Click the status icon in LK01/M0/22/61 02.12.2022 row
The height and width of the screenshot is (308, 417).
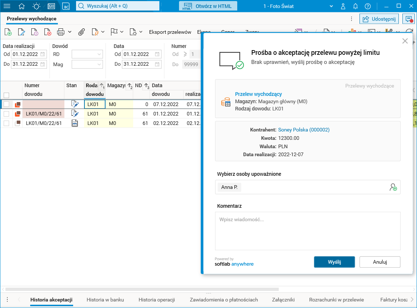click(75, 123)
